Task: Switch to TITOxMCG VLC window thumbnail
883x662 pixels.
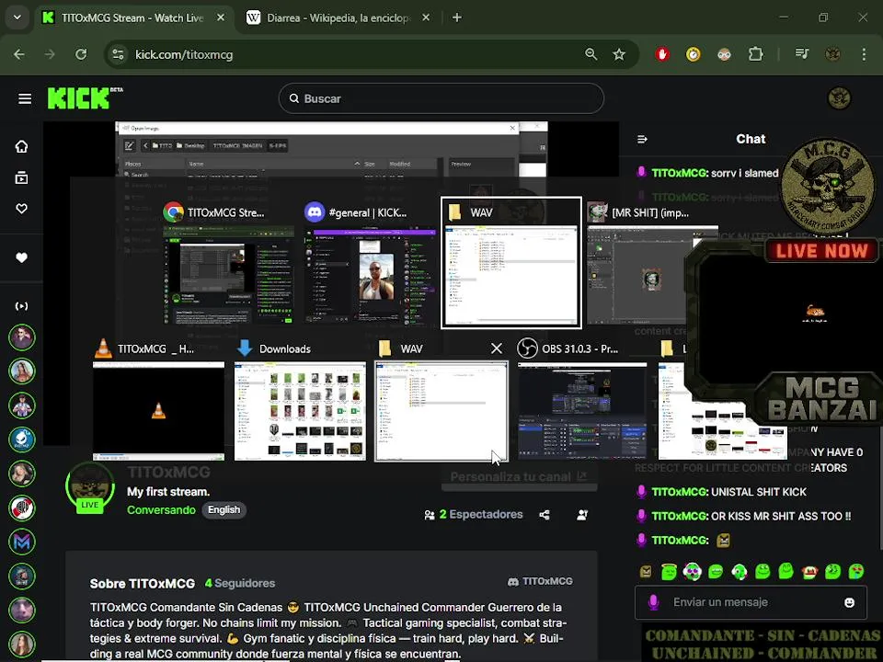Action: 158,400
